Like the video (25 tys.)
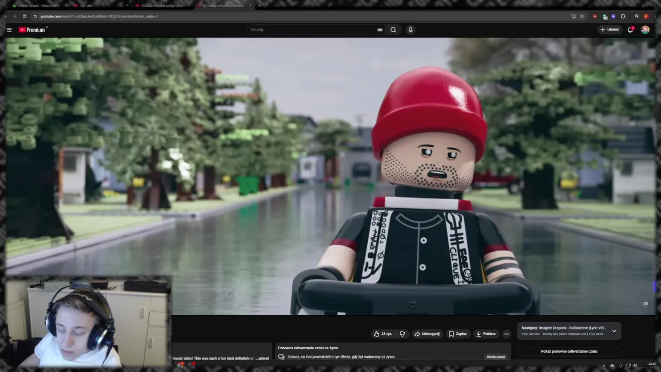Viewport: 661px width, 372px height. [x=383, y=334]
